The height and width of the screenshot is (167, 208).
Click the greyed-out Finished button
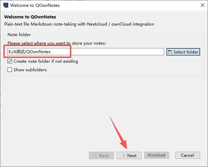pyautogui.click(x=157, y=155)
